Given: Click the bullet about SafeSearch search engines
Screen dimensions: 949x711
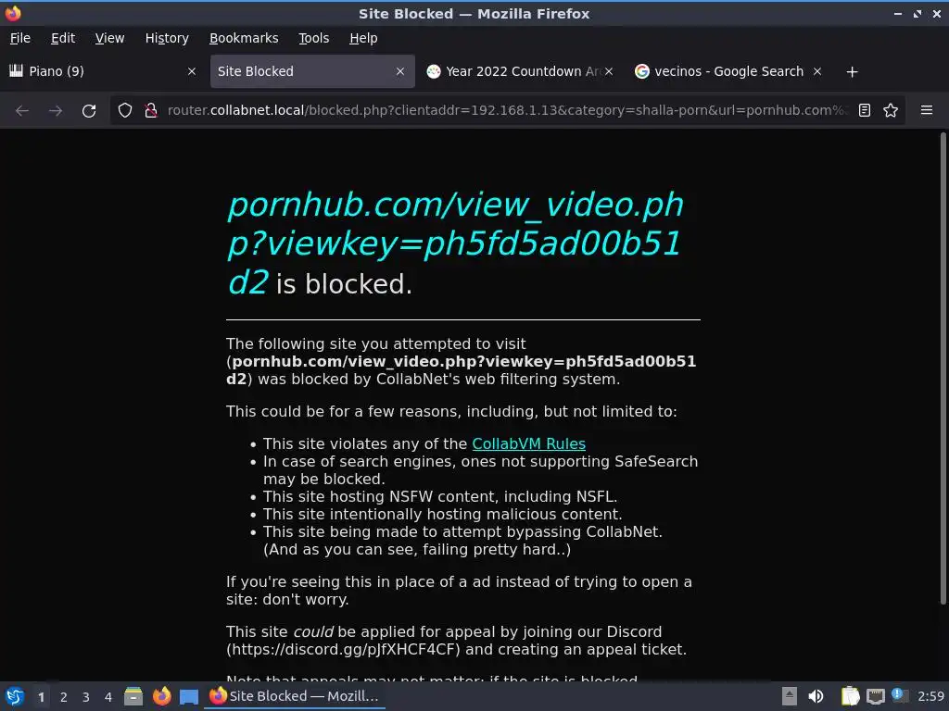Looking at the screenshot, I should (480, 470).
